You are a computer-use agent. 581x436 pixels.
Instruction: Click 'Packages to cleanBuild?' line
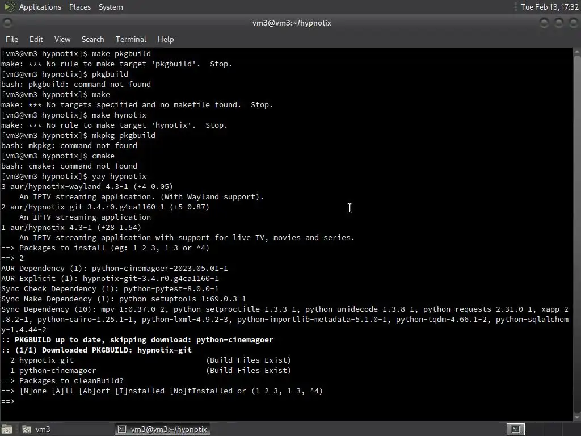pyautogui.click(x=62, y=381)
